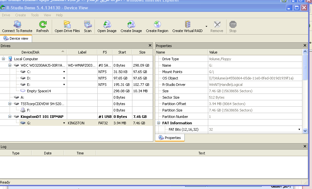Start a Scan with the toolbar icon
Image resolution: width=312 pixels, height=189 pixels.
[88, 24]
